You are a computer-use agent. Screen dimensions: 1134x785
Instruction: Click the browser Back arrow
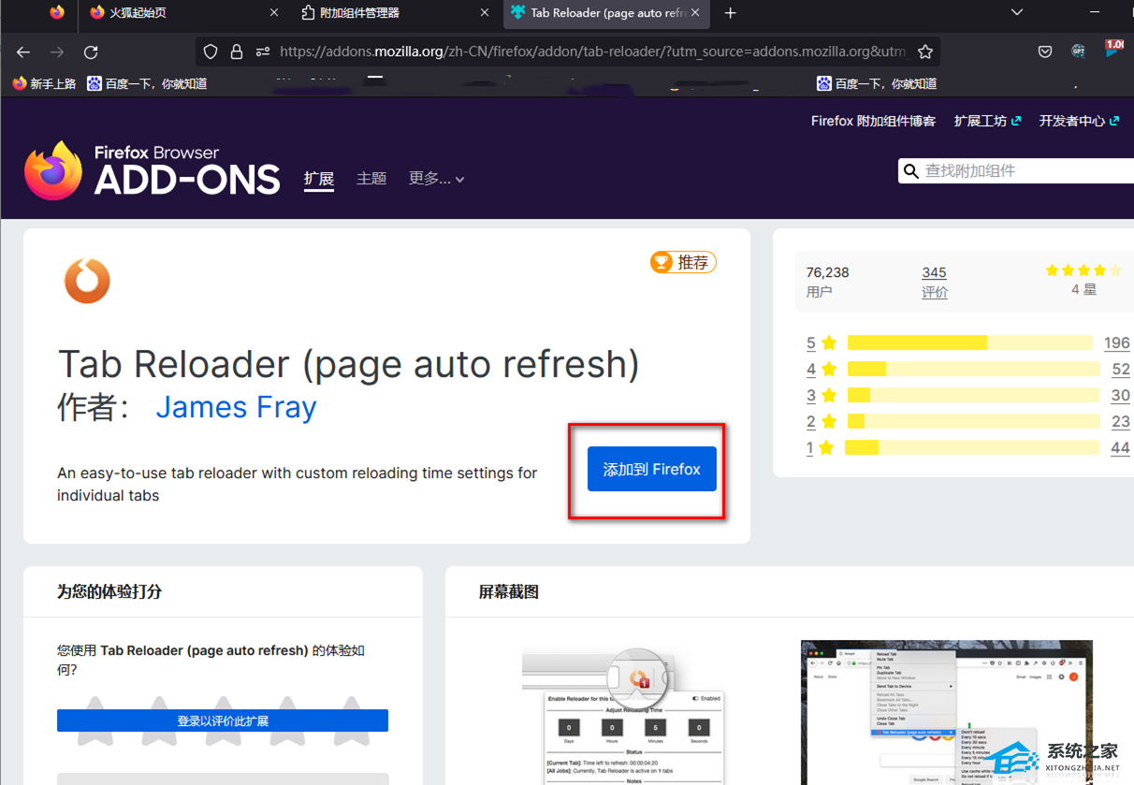pyautogui.click(x=23, y=52)
